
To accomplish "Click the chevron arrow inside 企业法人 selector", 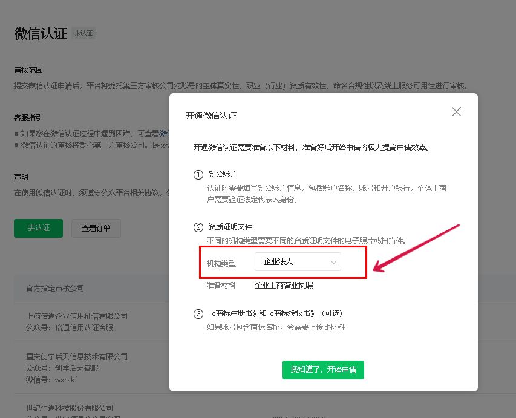I will coord(333,261).
